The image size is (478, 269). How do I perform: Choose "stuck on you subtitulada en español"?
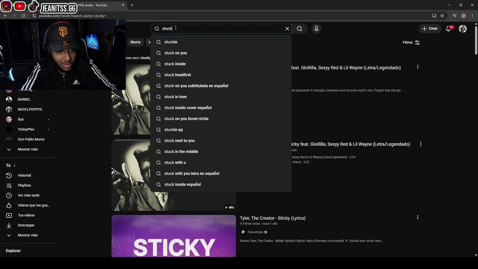point(221,86)
